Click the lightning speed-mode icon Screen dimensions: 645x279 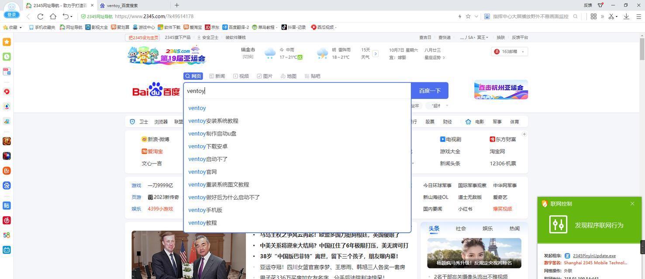point(460,17)
